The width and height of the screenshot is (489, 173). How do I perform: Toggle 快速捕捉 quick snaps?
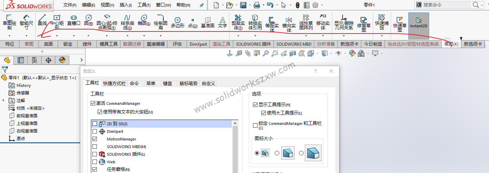382,22
